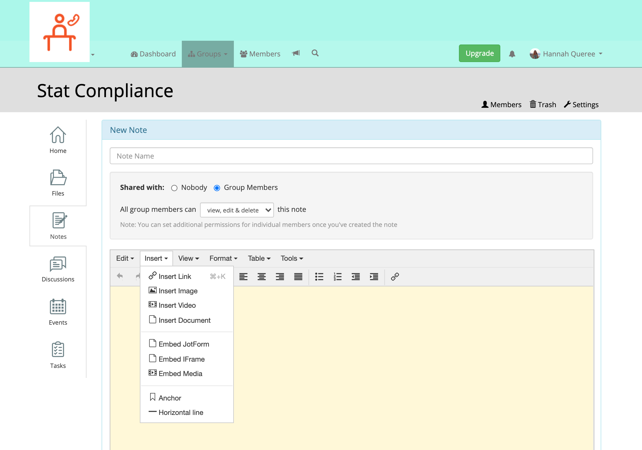
Task: Open the Edit menu in the editor
Action: 125,258
